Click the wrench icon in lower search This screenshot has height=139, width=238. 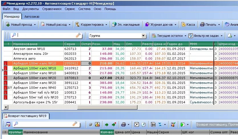(75, 124)
